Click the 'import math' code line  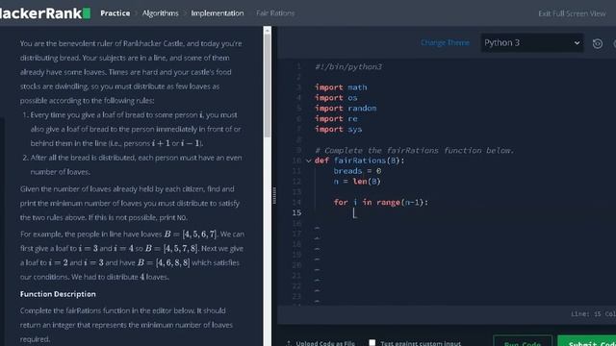tap(341, 87)
